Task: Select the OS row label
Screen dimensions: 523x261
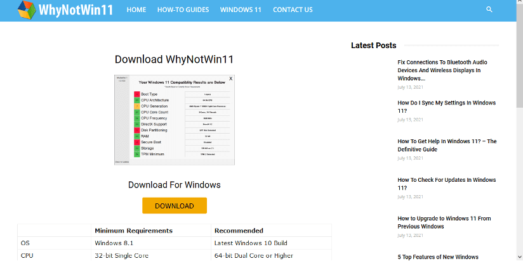Action: pos(25,243)
